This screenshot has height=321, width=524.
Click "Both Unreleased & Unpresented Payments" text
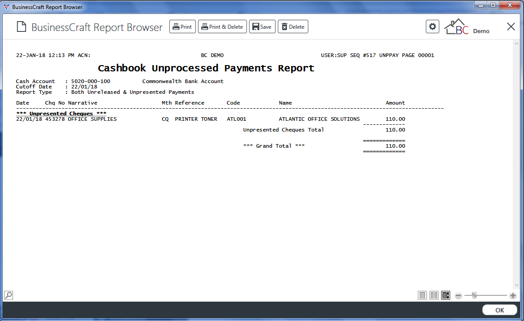[x=133, y=92]
